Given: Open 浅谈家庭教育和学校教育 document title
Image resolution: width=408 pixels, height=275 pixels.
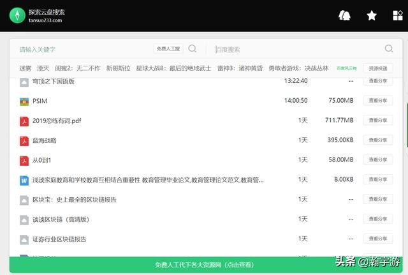Looking at the screenshot, I should click(x=148, y=180).
